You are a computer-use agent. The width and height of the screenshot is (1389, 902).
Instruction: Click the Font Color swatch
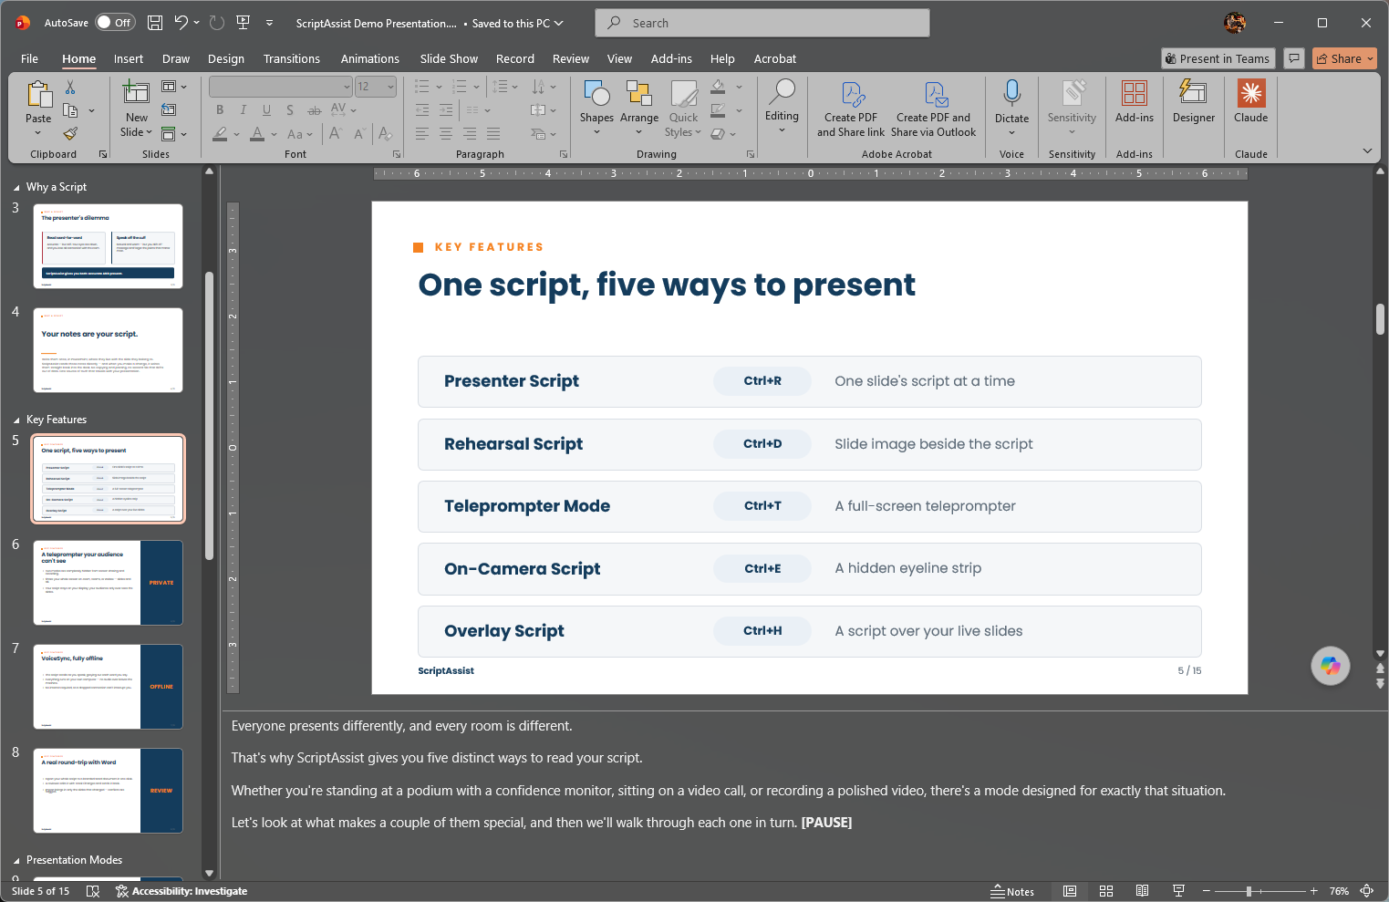tap(257, 134)
